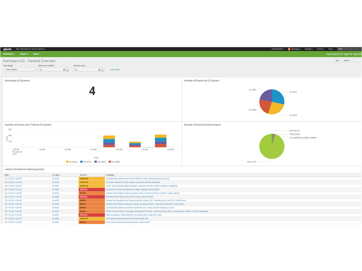The width and height of the screenshot is (362, 271).
Task: Click the Splunk logo
Action: click(8, 49)
